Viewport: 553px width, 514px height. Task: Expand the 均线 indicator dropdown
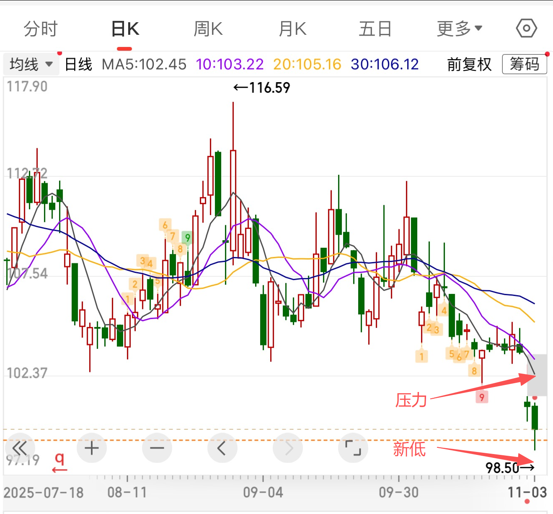pyautogui.click(x=31, y=65)
